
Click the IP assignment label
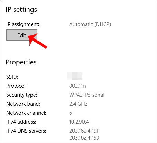tap(23, 24)
